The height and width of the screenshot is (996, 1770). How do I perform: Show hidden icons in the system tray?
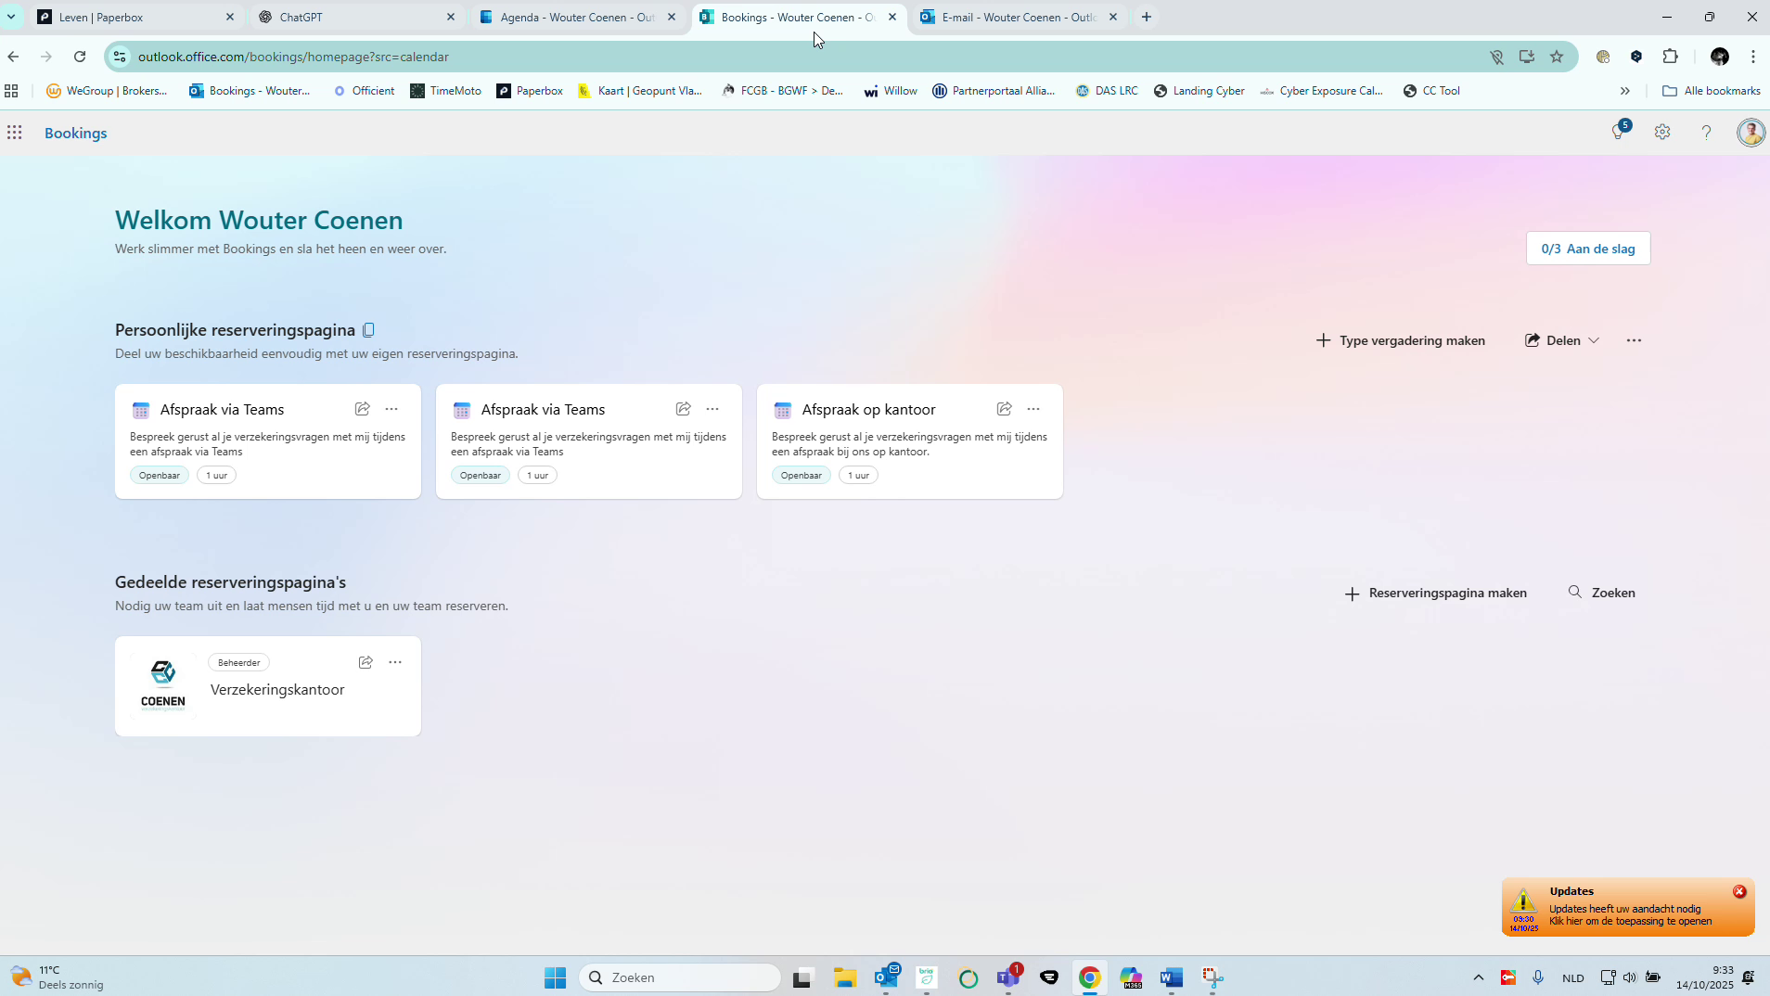point(1477,977)
